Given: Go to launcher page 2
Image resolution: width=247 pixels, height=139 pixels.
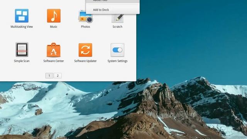Looking at the screenshot, I should [58, 76].
